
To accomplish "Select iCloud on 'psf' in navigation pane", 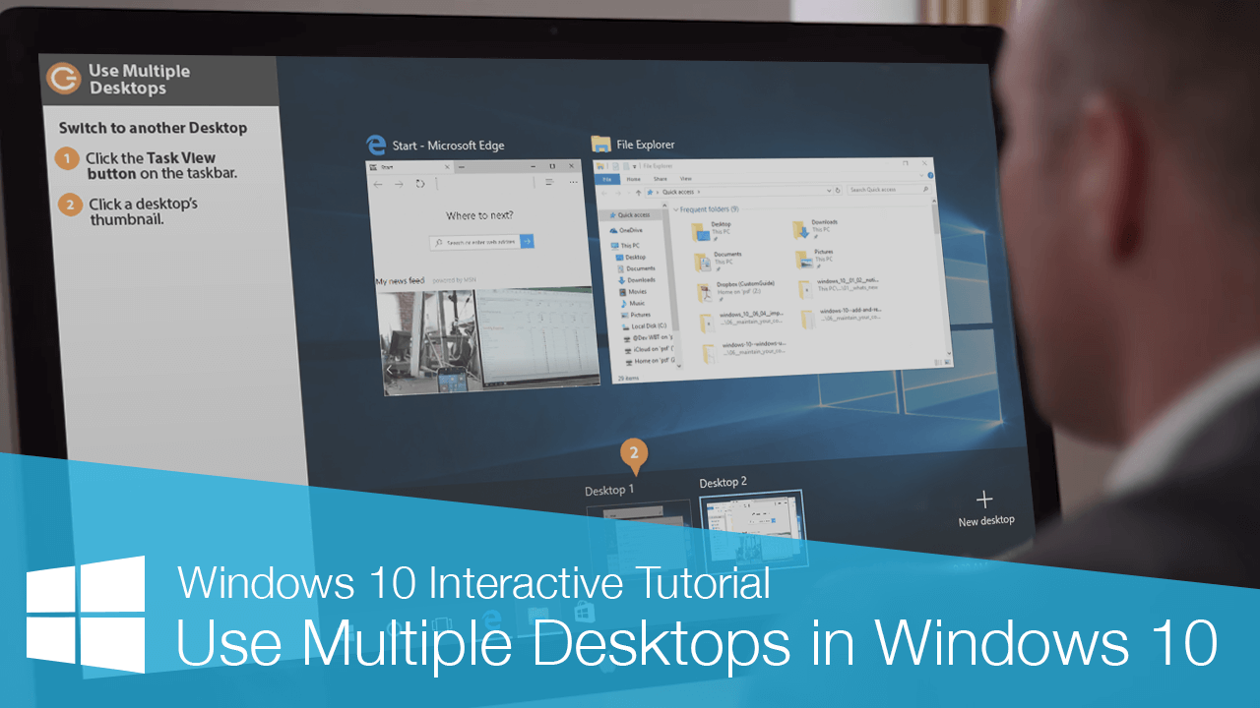I will [x=650, y=348].
